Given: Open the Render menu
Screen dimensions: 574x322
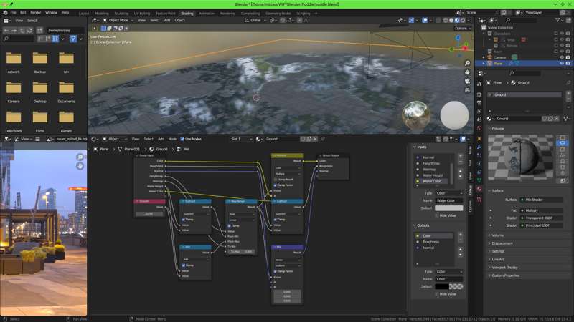Looking at the screenshot, I should pyautogui.click(x=34, y=12).
